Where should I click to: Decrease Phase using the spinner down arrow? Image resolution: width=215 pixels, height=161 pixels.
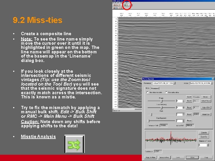(184, 102)
